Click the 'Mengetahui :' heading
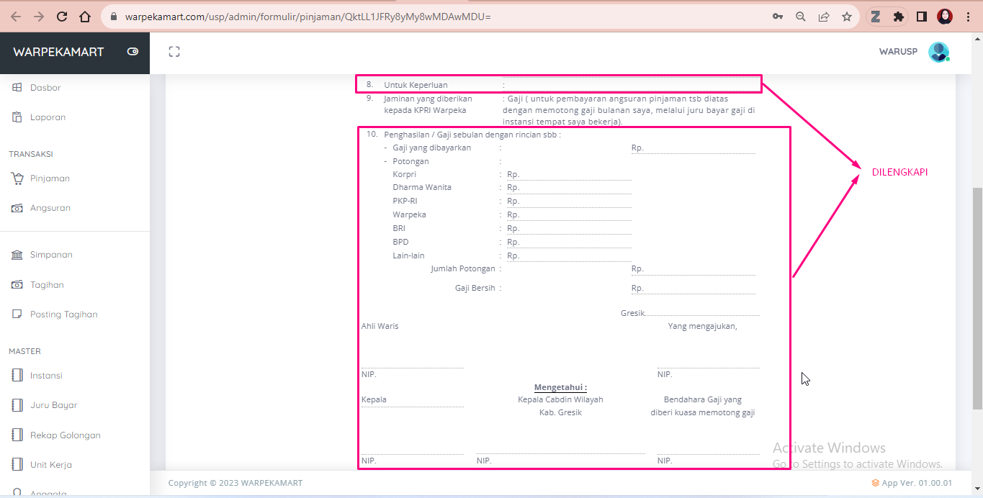This screenshot has width=983, height=498. pyautogui.click(x=560, y=387)
